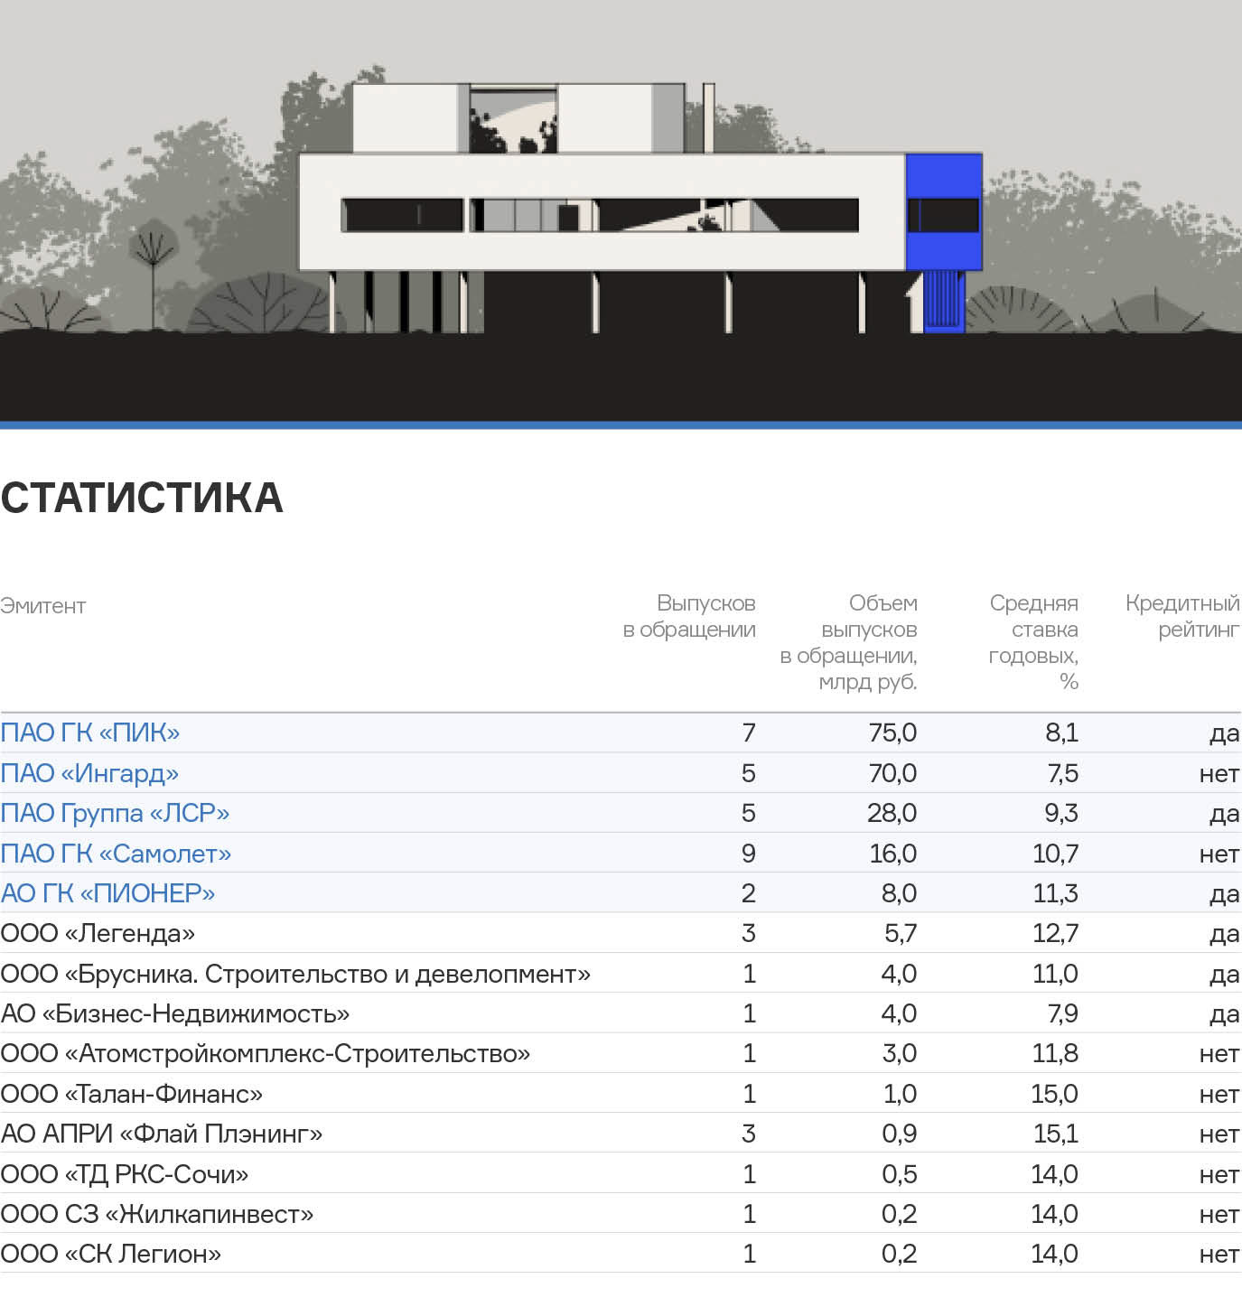The image size is (1242, 1316).
Task: Select ООО «Брусника. Строительство и девелопмент»
Action: 295,974
